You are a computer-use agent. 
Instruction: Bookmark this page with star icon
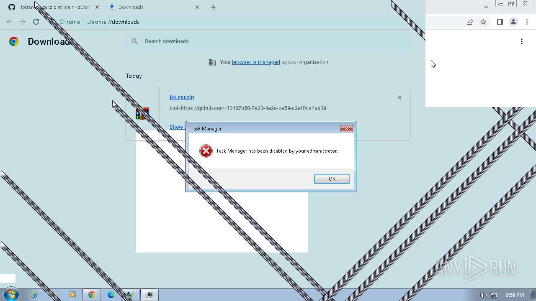[x=483, y=22]
